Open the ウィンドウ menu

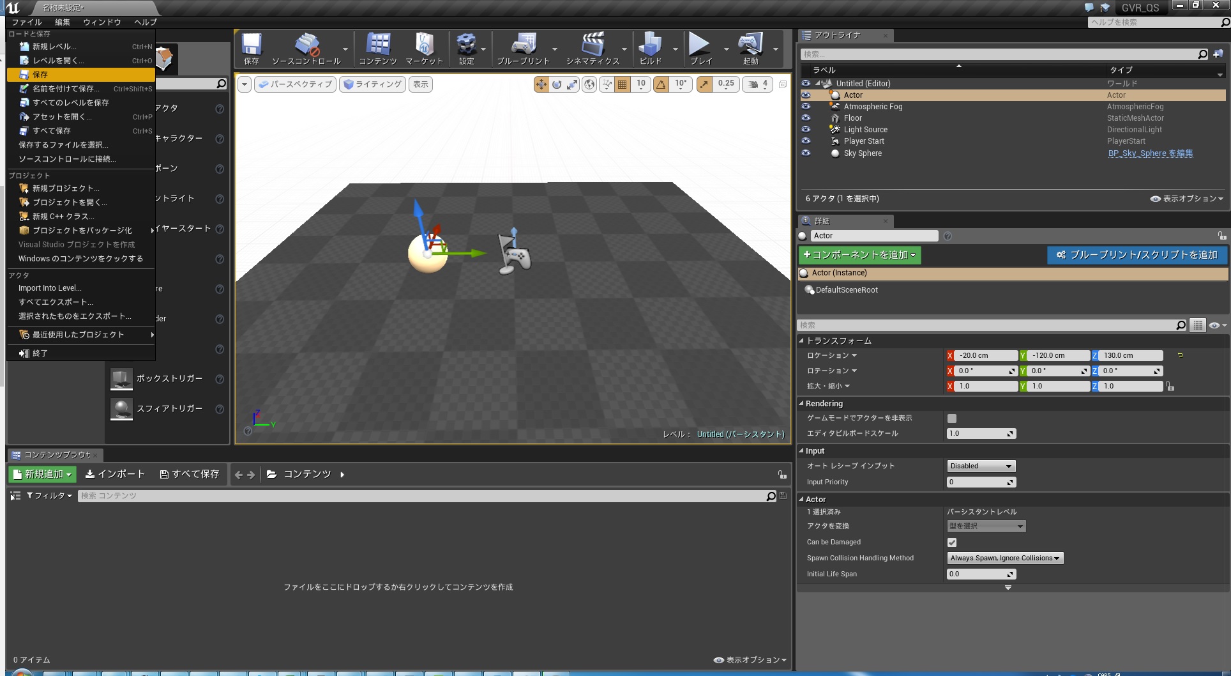pos(102,22)
